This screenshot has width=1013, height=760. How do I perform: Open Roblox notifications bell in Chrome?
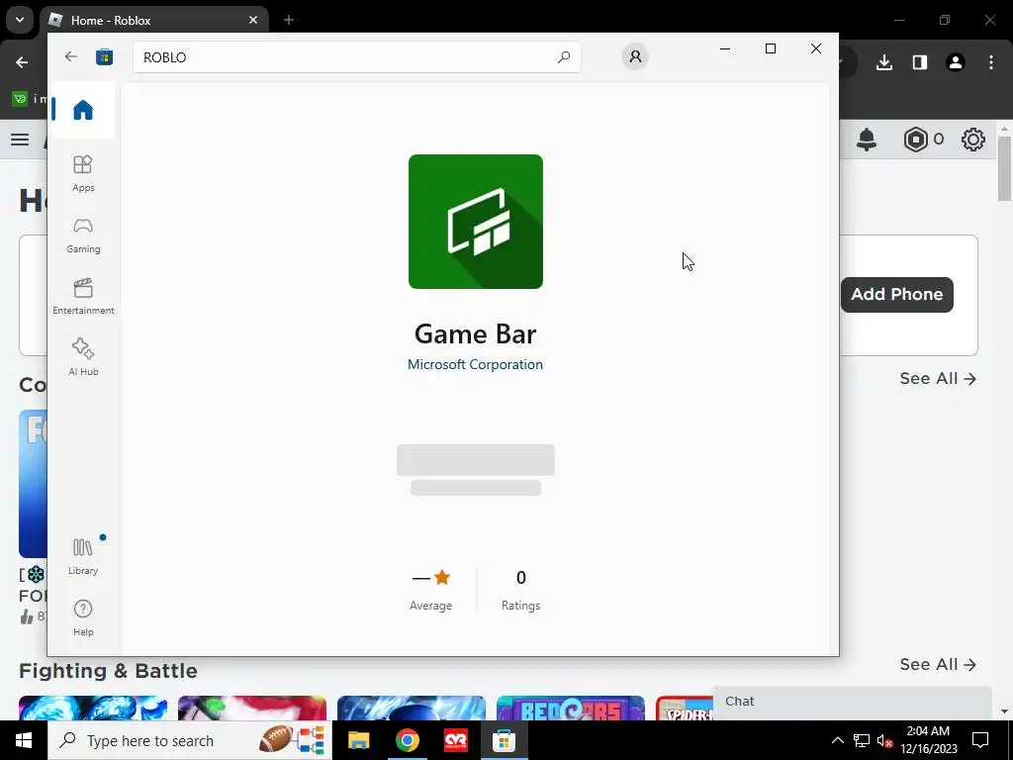click(867, 140)
